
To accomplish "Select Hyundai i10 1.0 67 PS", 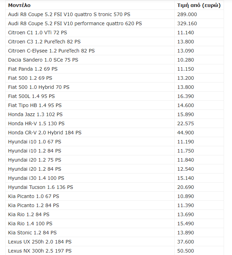I will point(35,142).
